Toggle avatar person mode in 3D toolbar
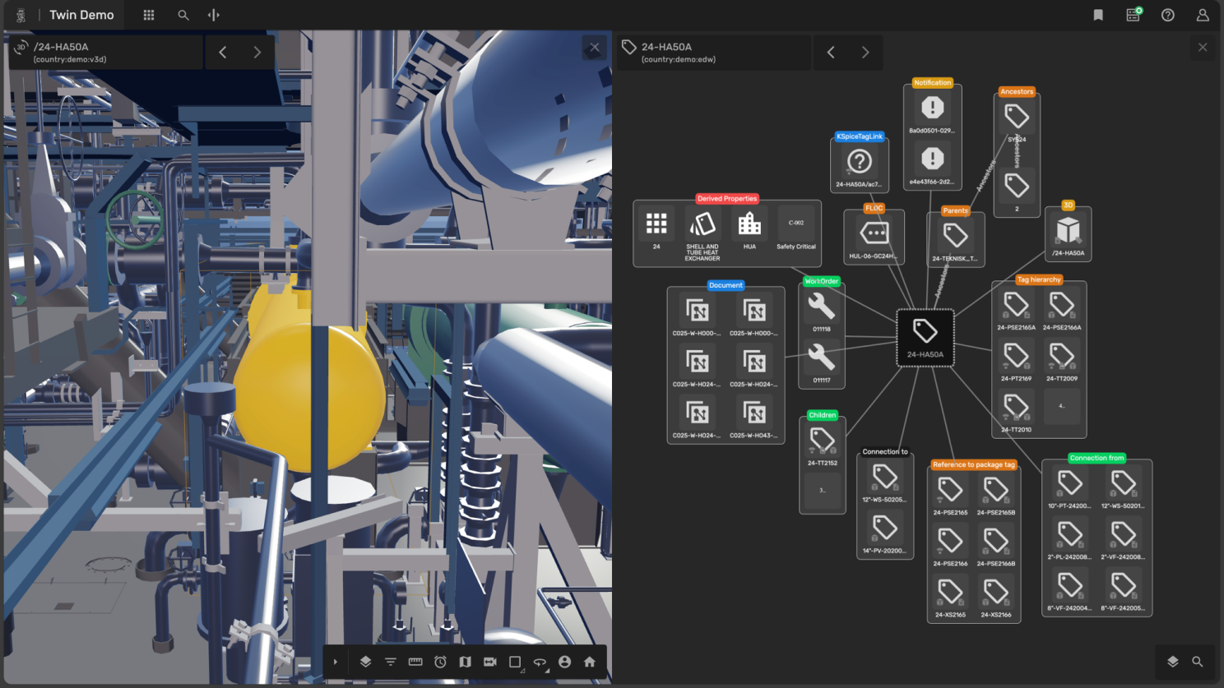The height and width of the screenshot is (688, 1224). [x=564, y=662]
